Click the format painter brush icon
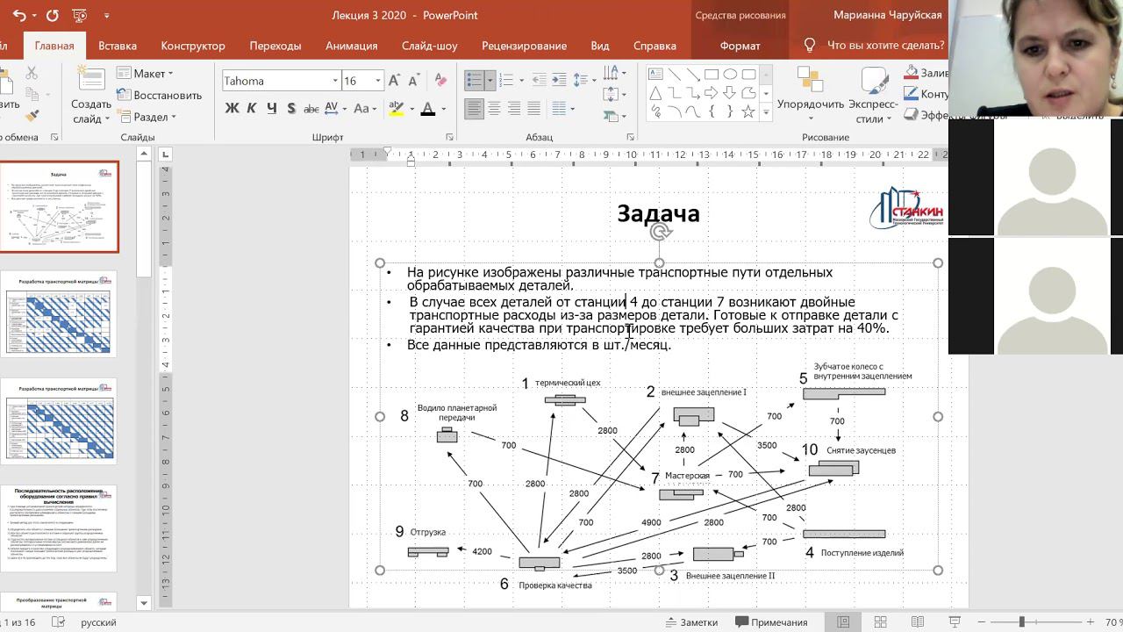The image size is (1123, 632). point(32,115)
